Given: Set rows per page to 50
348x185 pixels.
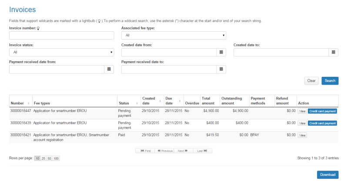Looking at the screenshot, I should click(x=49, y=159).
